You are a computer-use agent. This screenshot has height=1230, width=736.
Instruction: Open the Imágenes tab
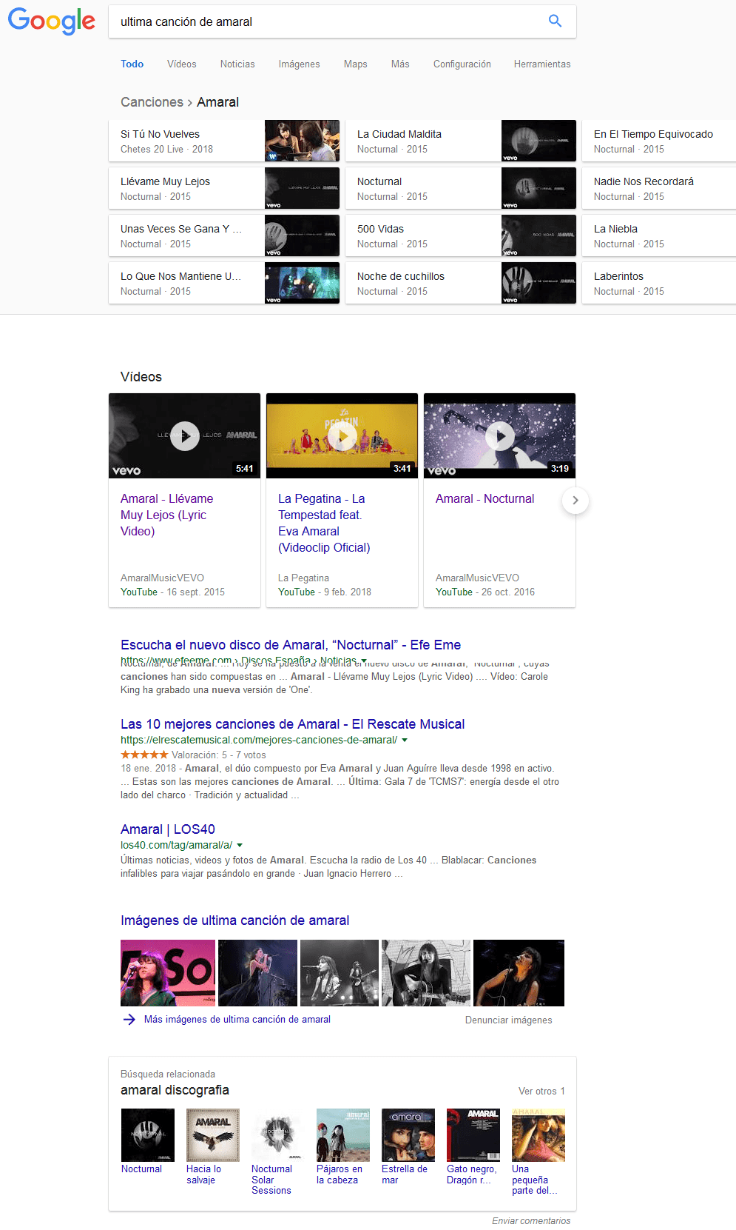300,64
